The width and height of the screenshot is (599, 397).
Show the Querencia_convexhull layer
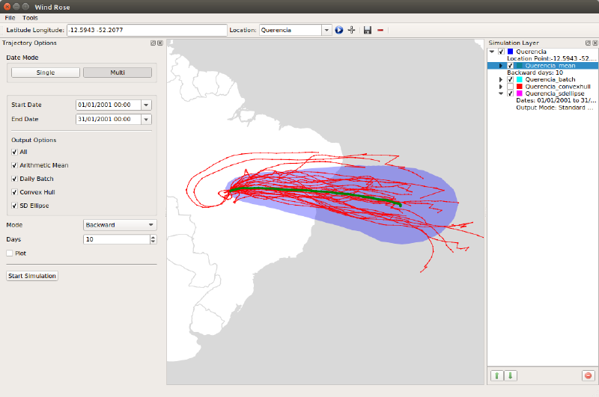point(511,87)
